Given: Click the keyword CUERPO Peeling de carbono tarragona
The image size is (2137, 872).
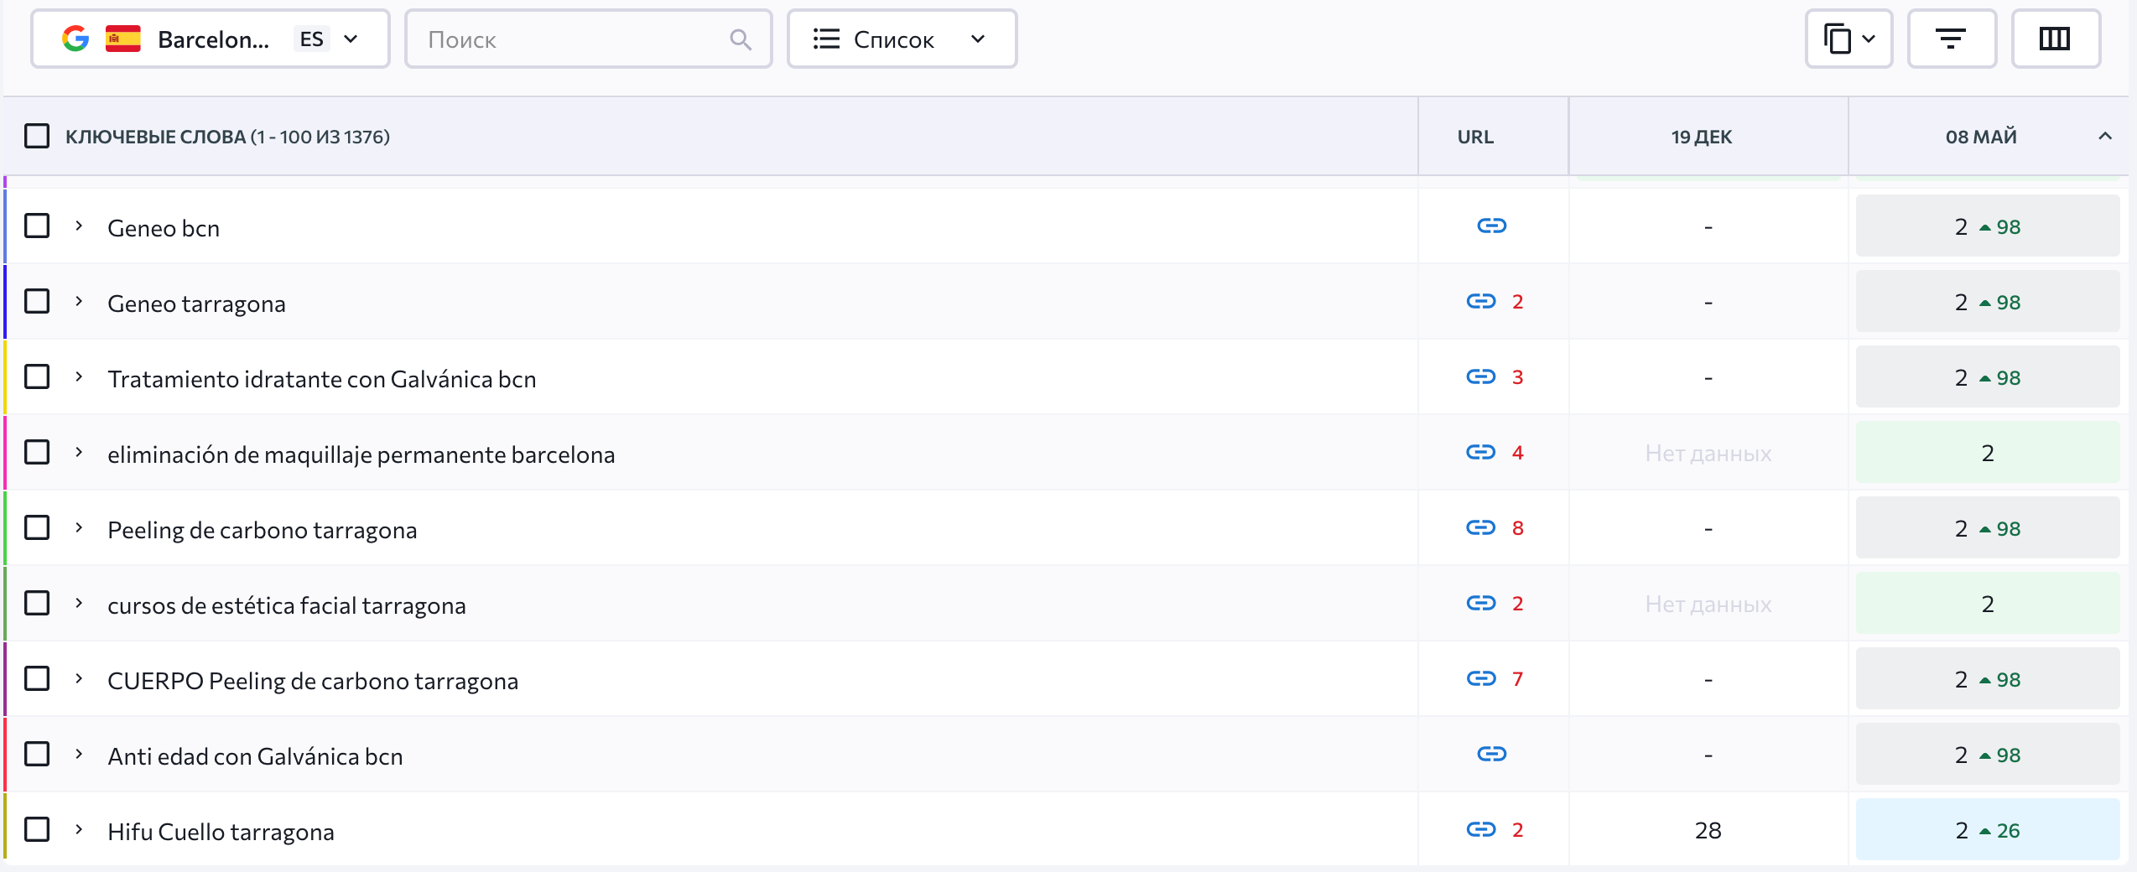Looking at the screenshot, I should pos(313,681).
